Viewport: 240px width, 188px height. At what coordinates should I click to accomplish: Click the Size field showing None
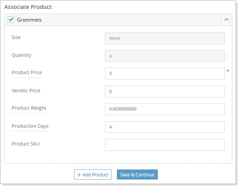click(165, 38)
